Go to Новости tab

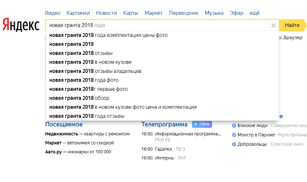click(x=106, y=13)
